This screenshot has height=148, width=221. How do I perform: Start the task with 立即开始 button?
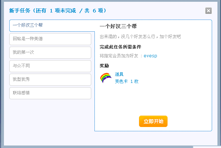(153, 121)
